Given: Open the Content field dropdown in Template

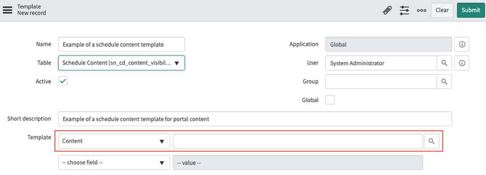Looking at the screenshot, I should (114, 141).
